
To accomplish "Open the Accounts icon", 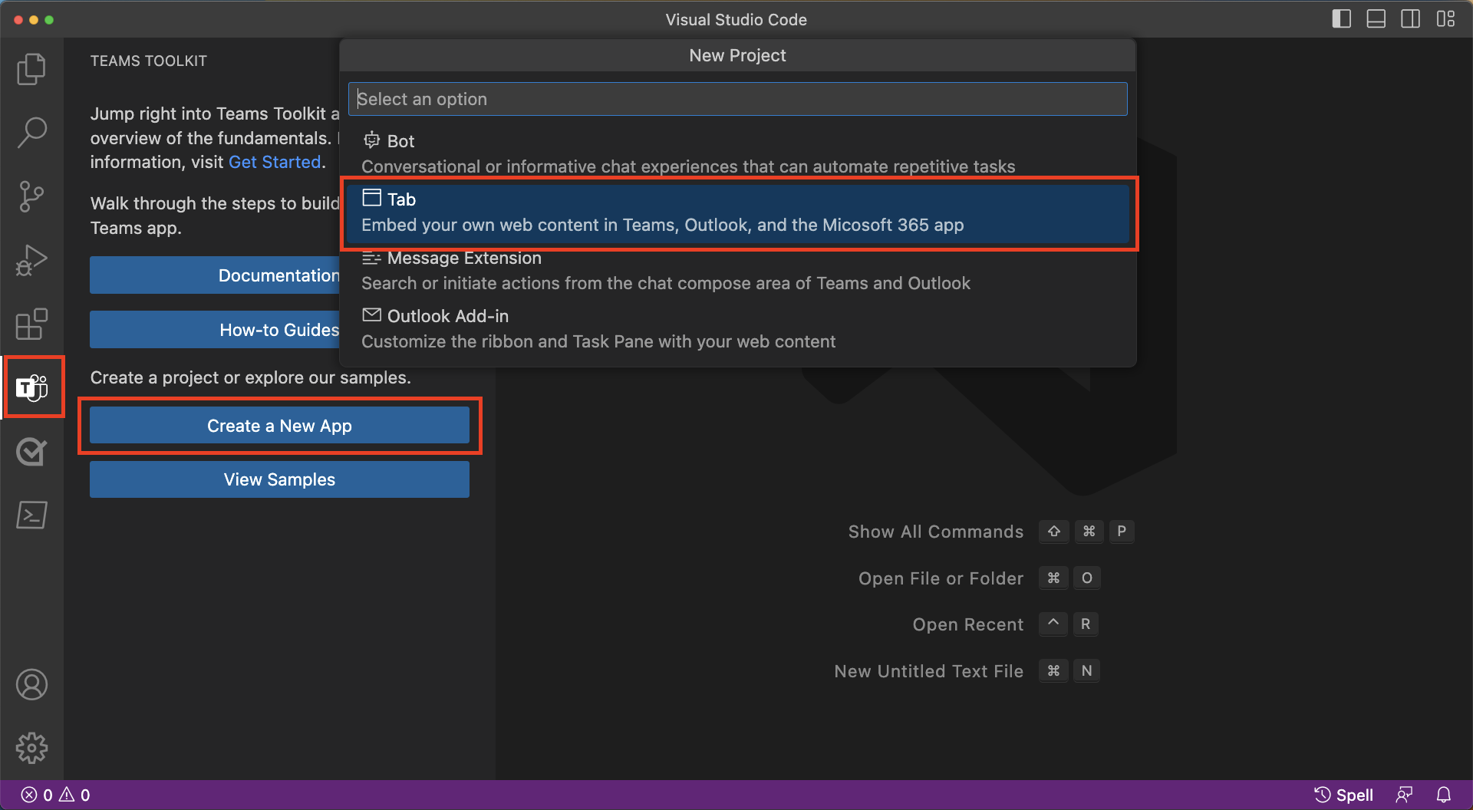I will pos(31,684).
